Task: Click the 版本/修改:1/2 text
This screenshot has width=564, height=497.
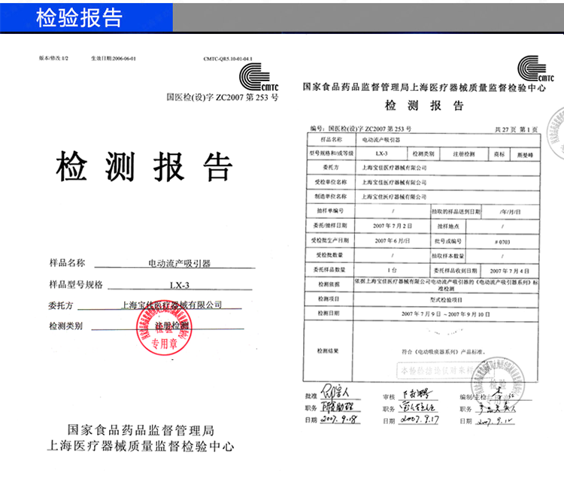Action: coord(53,58)
